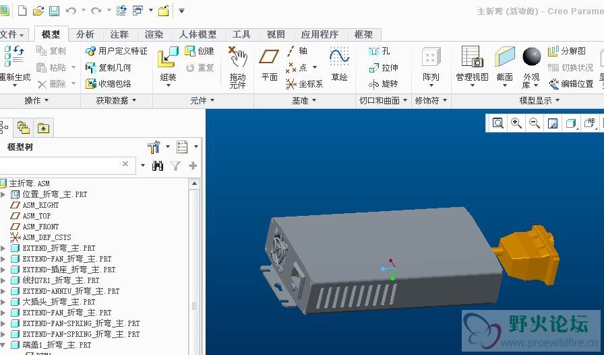604x355 pixels.
Task: Create a datum 轴 axis
Action: (x=297, y=50)
